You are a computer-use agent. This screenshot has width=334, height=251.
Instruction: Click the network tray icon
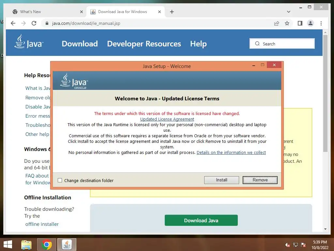296,245
